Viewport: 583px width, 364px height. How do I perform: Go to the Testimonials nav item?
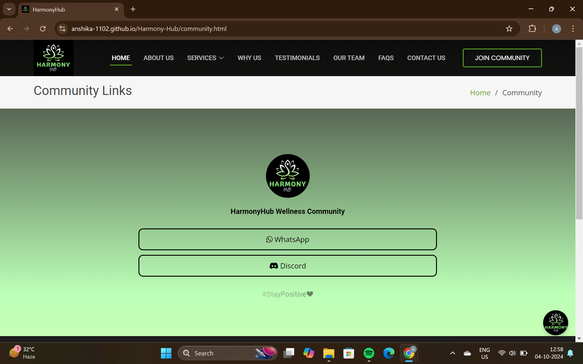point(297,58)
